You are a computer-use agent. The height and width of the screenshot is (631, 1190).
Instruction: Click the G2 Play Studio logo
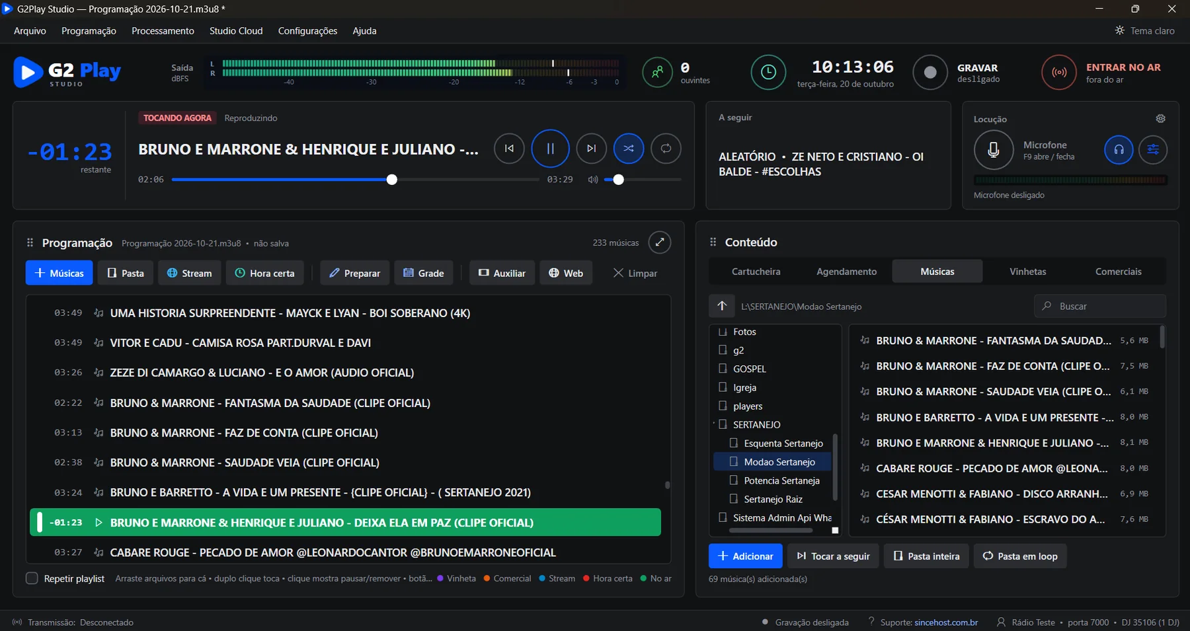67,73
